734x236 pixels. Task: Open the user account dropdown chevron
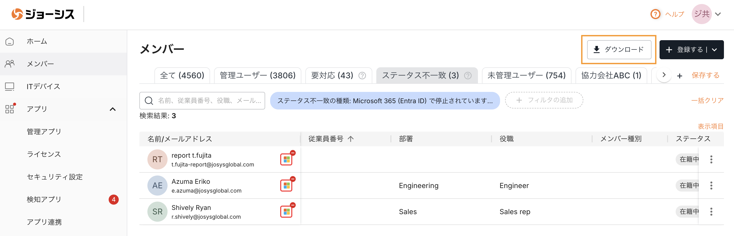pos(718,14)
